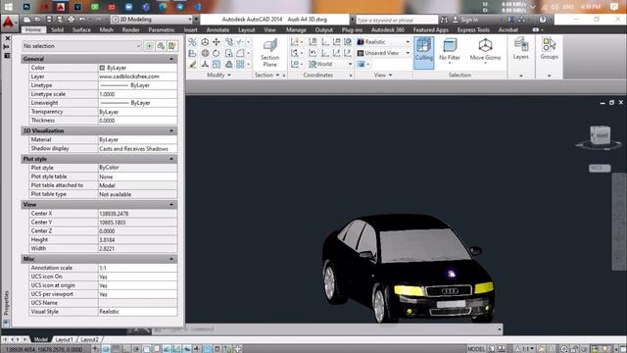The height and width of the screenshot is (353, 627).
Task: Click the Windows Start button
Action: click(x=8, y=7)
